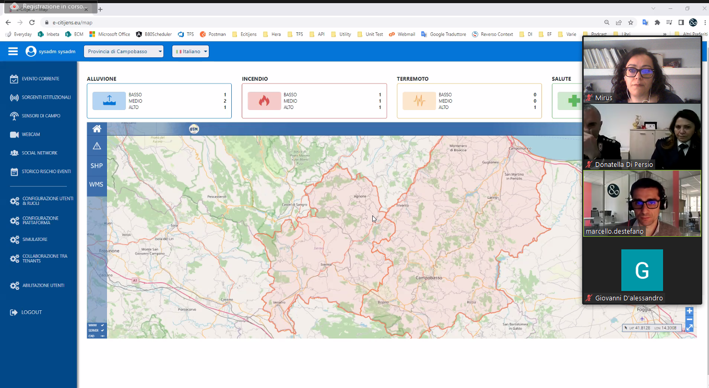Open the Provincia di Campobasso dropdown
The width and height of the screenshot is (709, 388).
tap(124, 51)
